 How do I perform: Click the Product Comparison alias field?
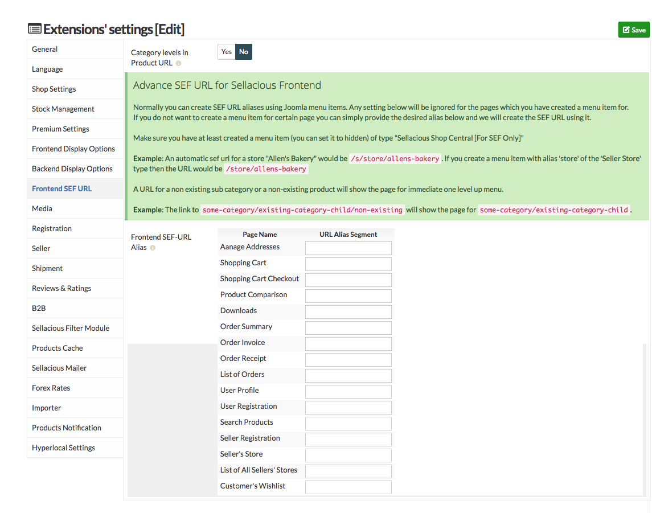pyautogui.click(x=348, y=296)
